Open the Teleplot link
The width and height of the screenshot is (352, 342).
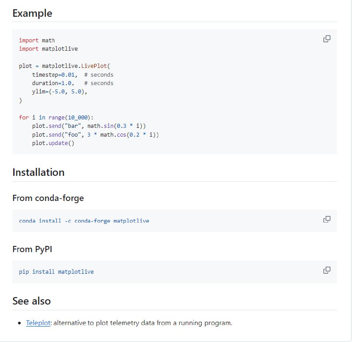tap(38, 323)
